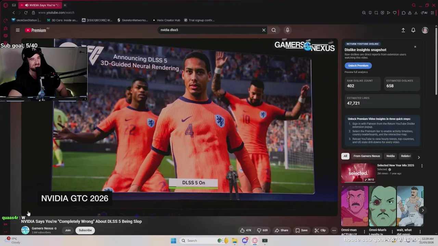Reload the page with browser refresh icon

[26, 13]
